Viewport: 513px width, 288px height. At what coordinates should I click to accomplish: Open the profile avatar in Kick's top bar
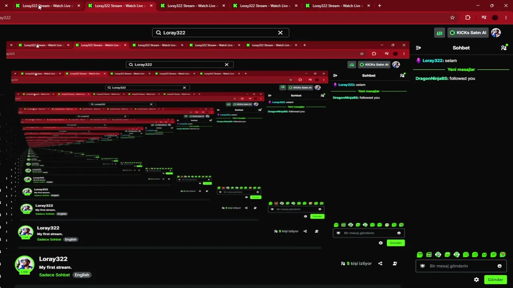(496, 33)
